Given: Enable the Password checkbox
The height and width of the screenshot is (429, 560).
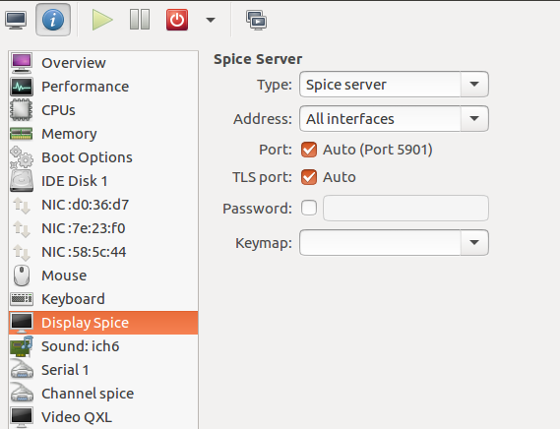Looking at the screenshot, I should pos(309,208).
